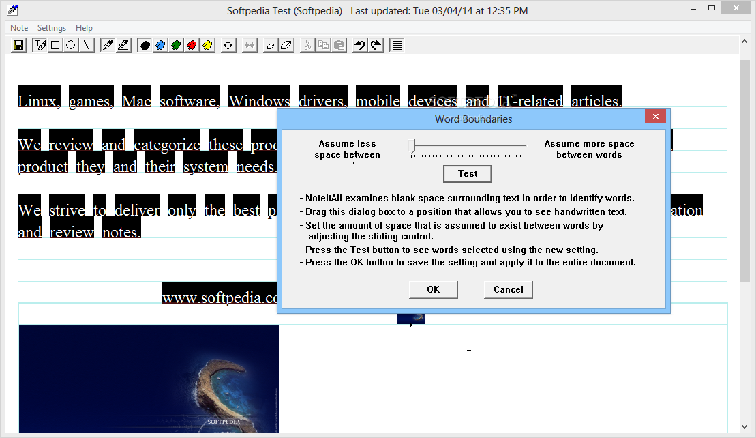Select the circle drawing tool

71,45
